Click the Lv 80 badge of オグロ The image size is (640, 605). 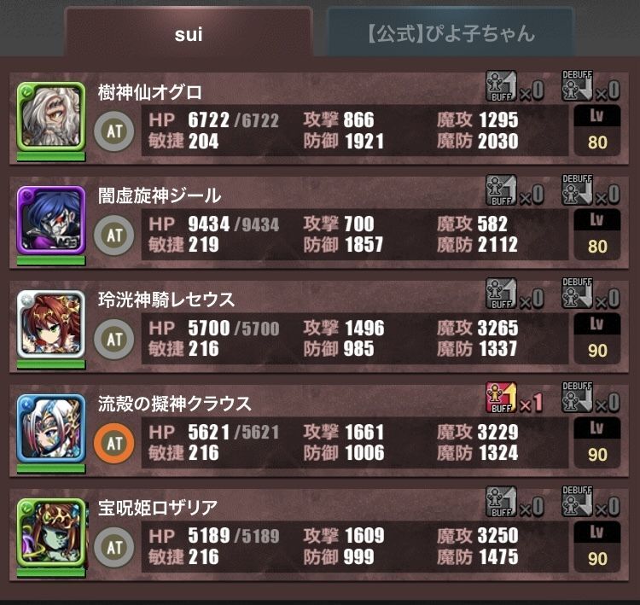point(597,131)
